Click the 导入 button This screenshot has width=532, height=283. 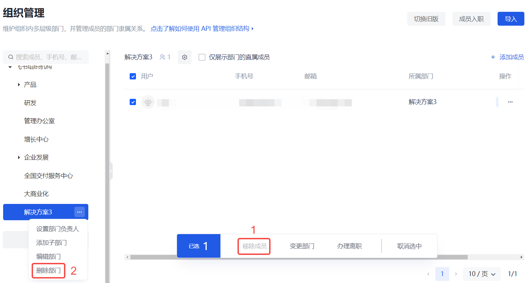click(x=510, y=19)
